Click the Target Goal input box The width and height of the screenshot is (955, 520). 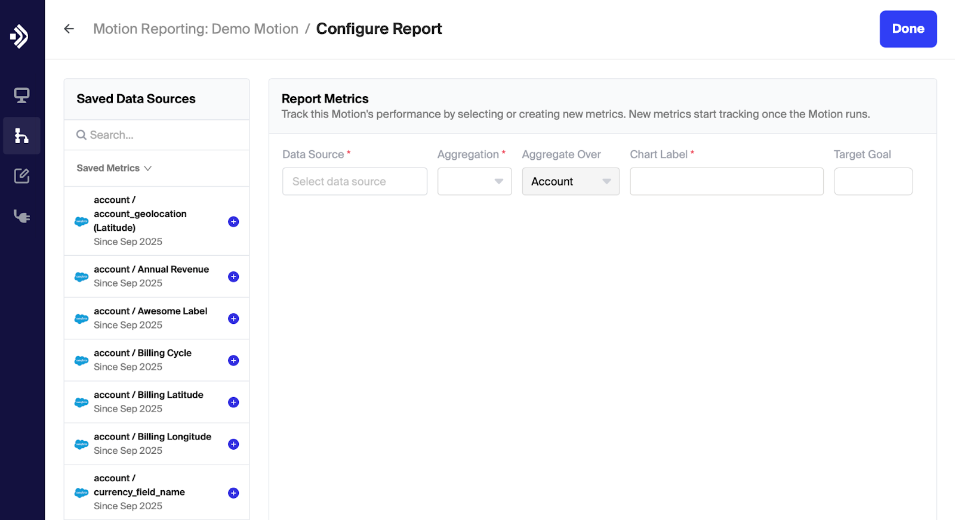click(873, 181)
